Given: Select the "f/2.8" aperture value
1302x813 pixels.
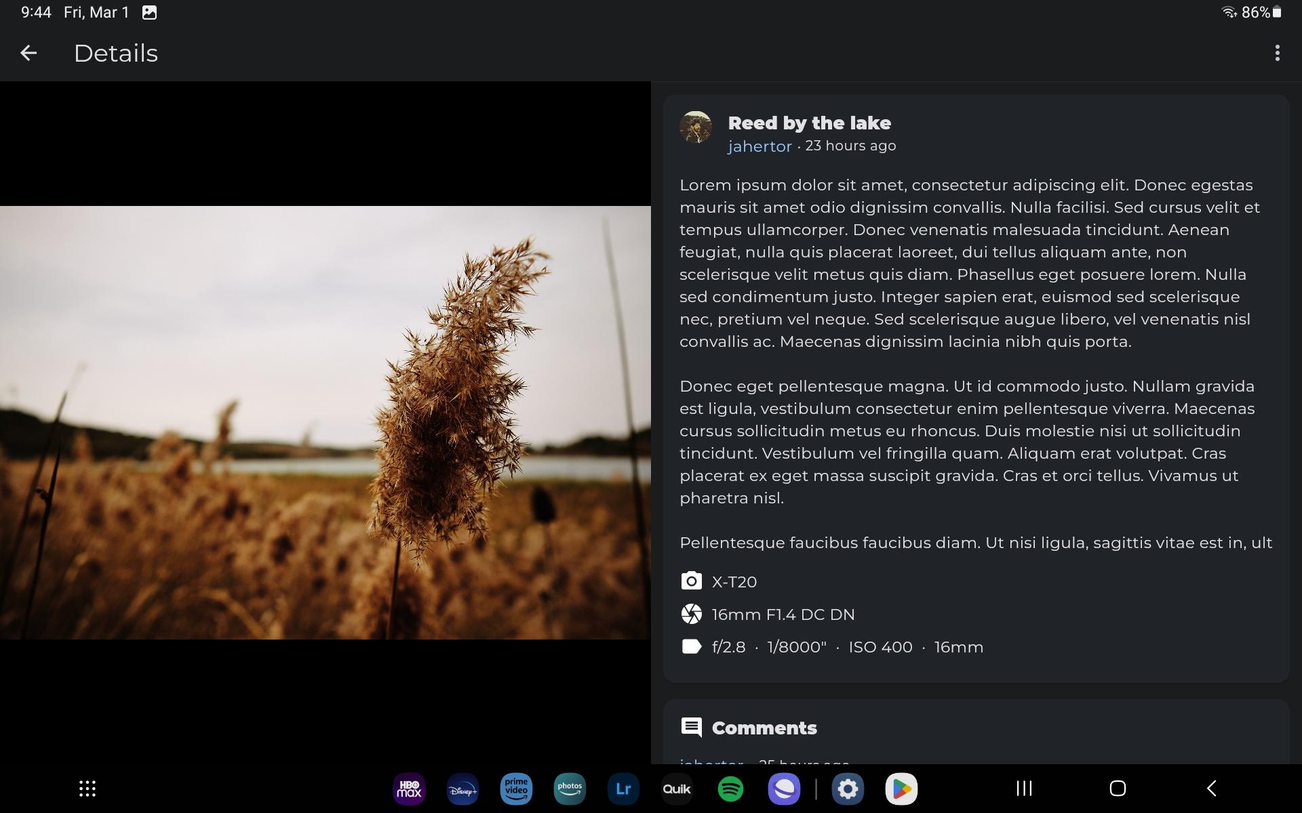Looking at the screenshot, I should tap(728, 647).
